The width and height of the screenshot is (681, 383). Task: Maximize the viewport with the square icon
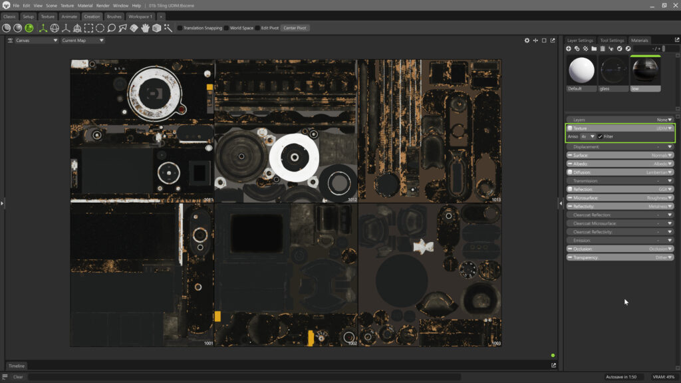(544, 41)
